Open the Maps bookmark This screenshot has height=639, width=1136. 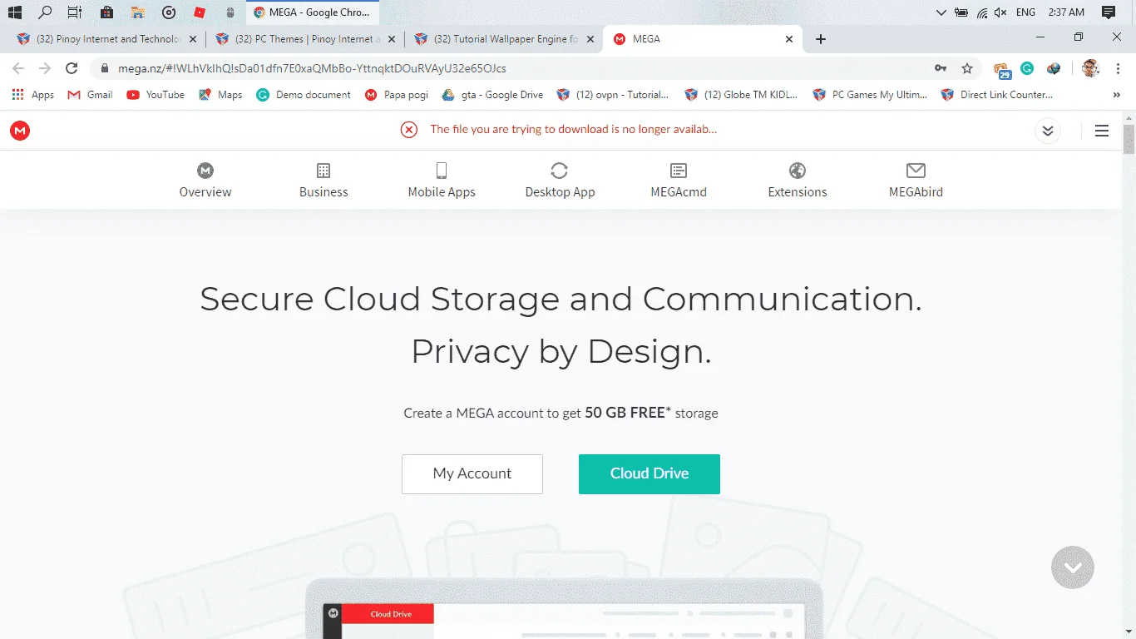pos(220,95)
